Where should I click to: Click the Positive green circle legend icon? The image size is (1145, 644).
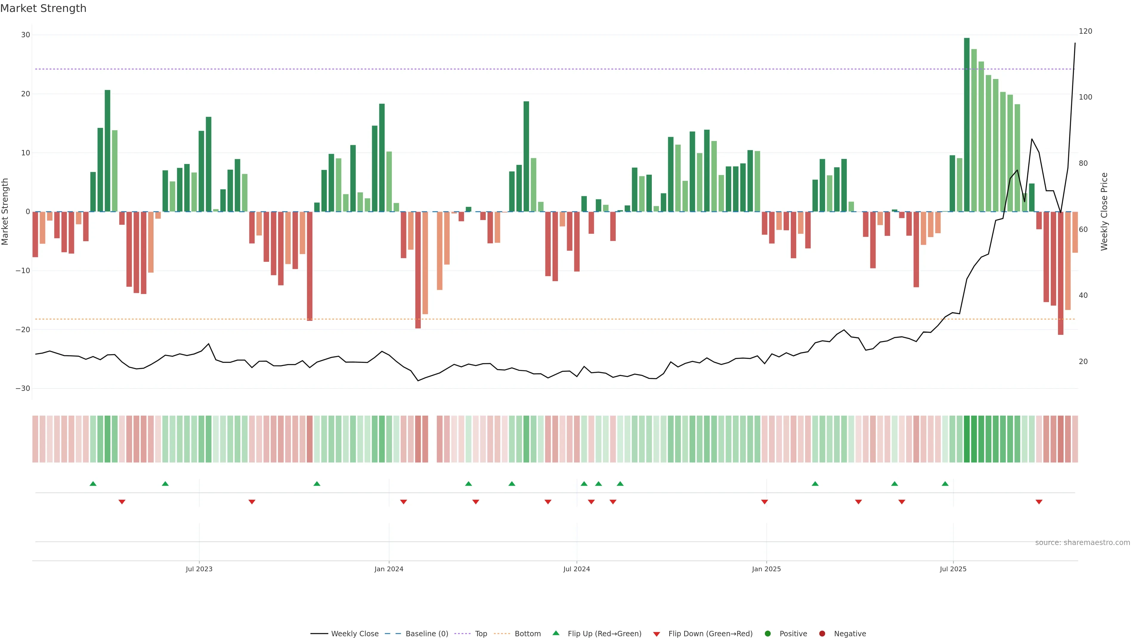[x=768, y=634]
